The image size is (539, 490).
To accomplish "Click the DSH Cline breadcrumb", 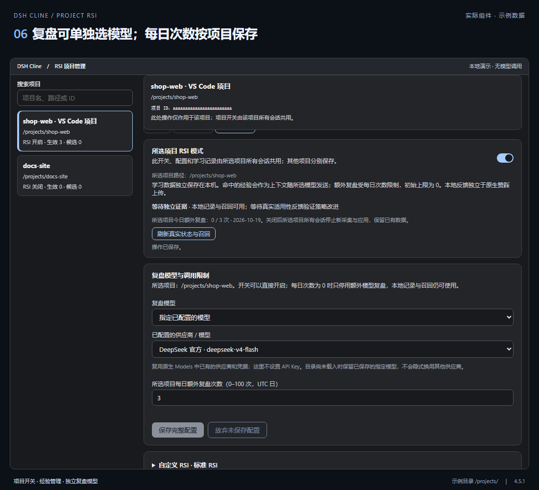I will coord(29,66).
